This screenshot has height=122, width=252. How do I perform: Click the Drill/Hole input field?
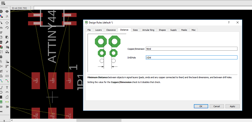tap(192, 58)
